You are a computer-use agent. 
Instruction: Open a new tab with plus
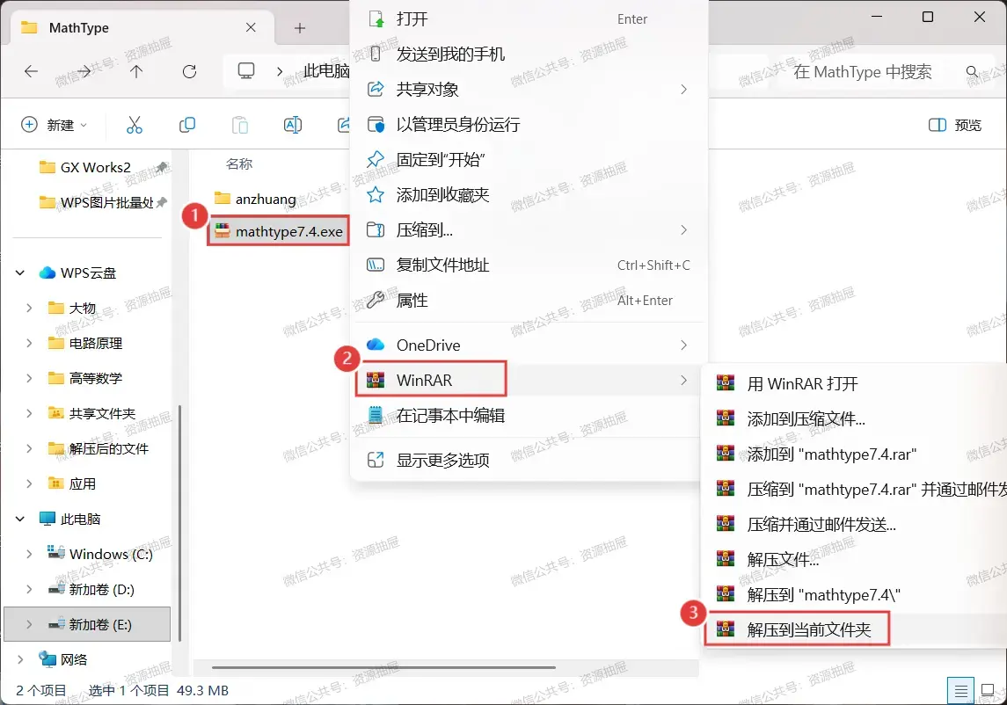pyautogui.click(x=299, y=27)
